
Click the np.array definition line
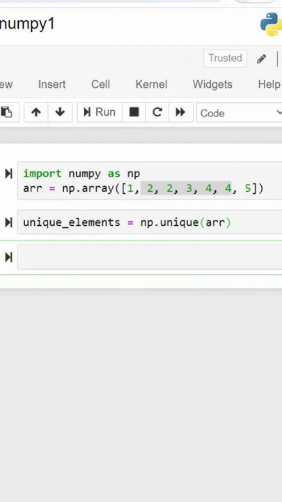143,188
